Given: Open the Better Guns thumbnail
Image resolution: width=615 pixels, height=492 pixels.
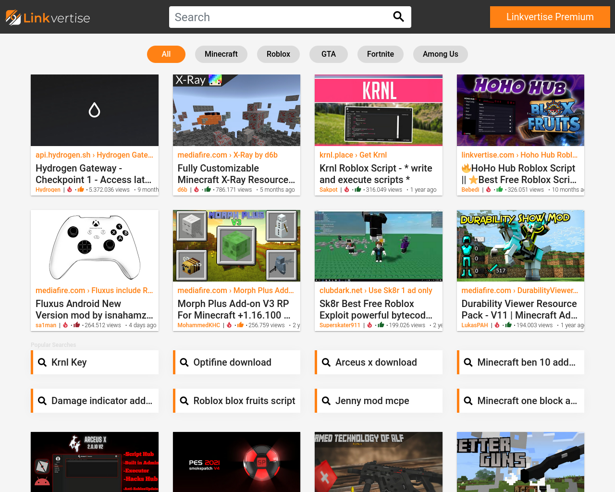Looking at the screenshot, I should coord(520,462).
